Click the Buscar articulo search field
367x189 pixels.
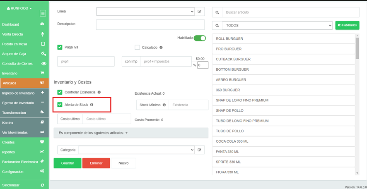pyautogui.click(x=291, y=12)
